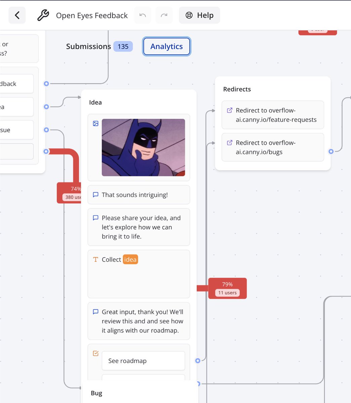351x403 pixels.
Task: Click the T collect-input icon in the Collect block
Action: (x=95, y=259)
